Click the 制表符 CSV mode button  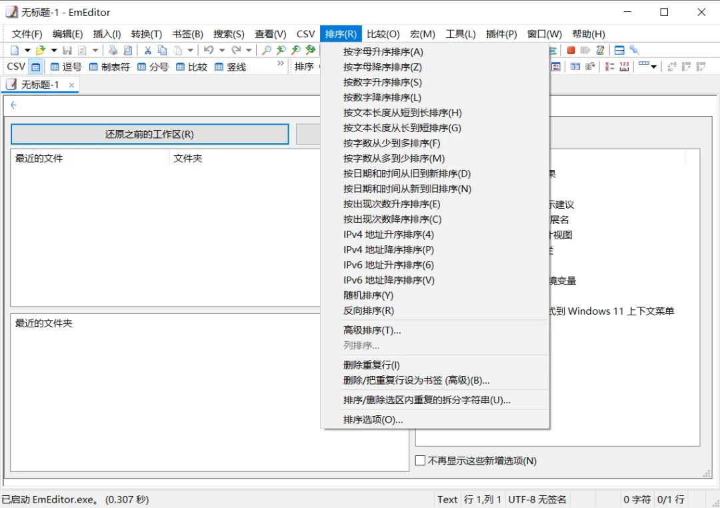point(110,67)
